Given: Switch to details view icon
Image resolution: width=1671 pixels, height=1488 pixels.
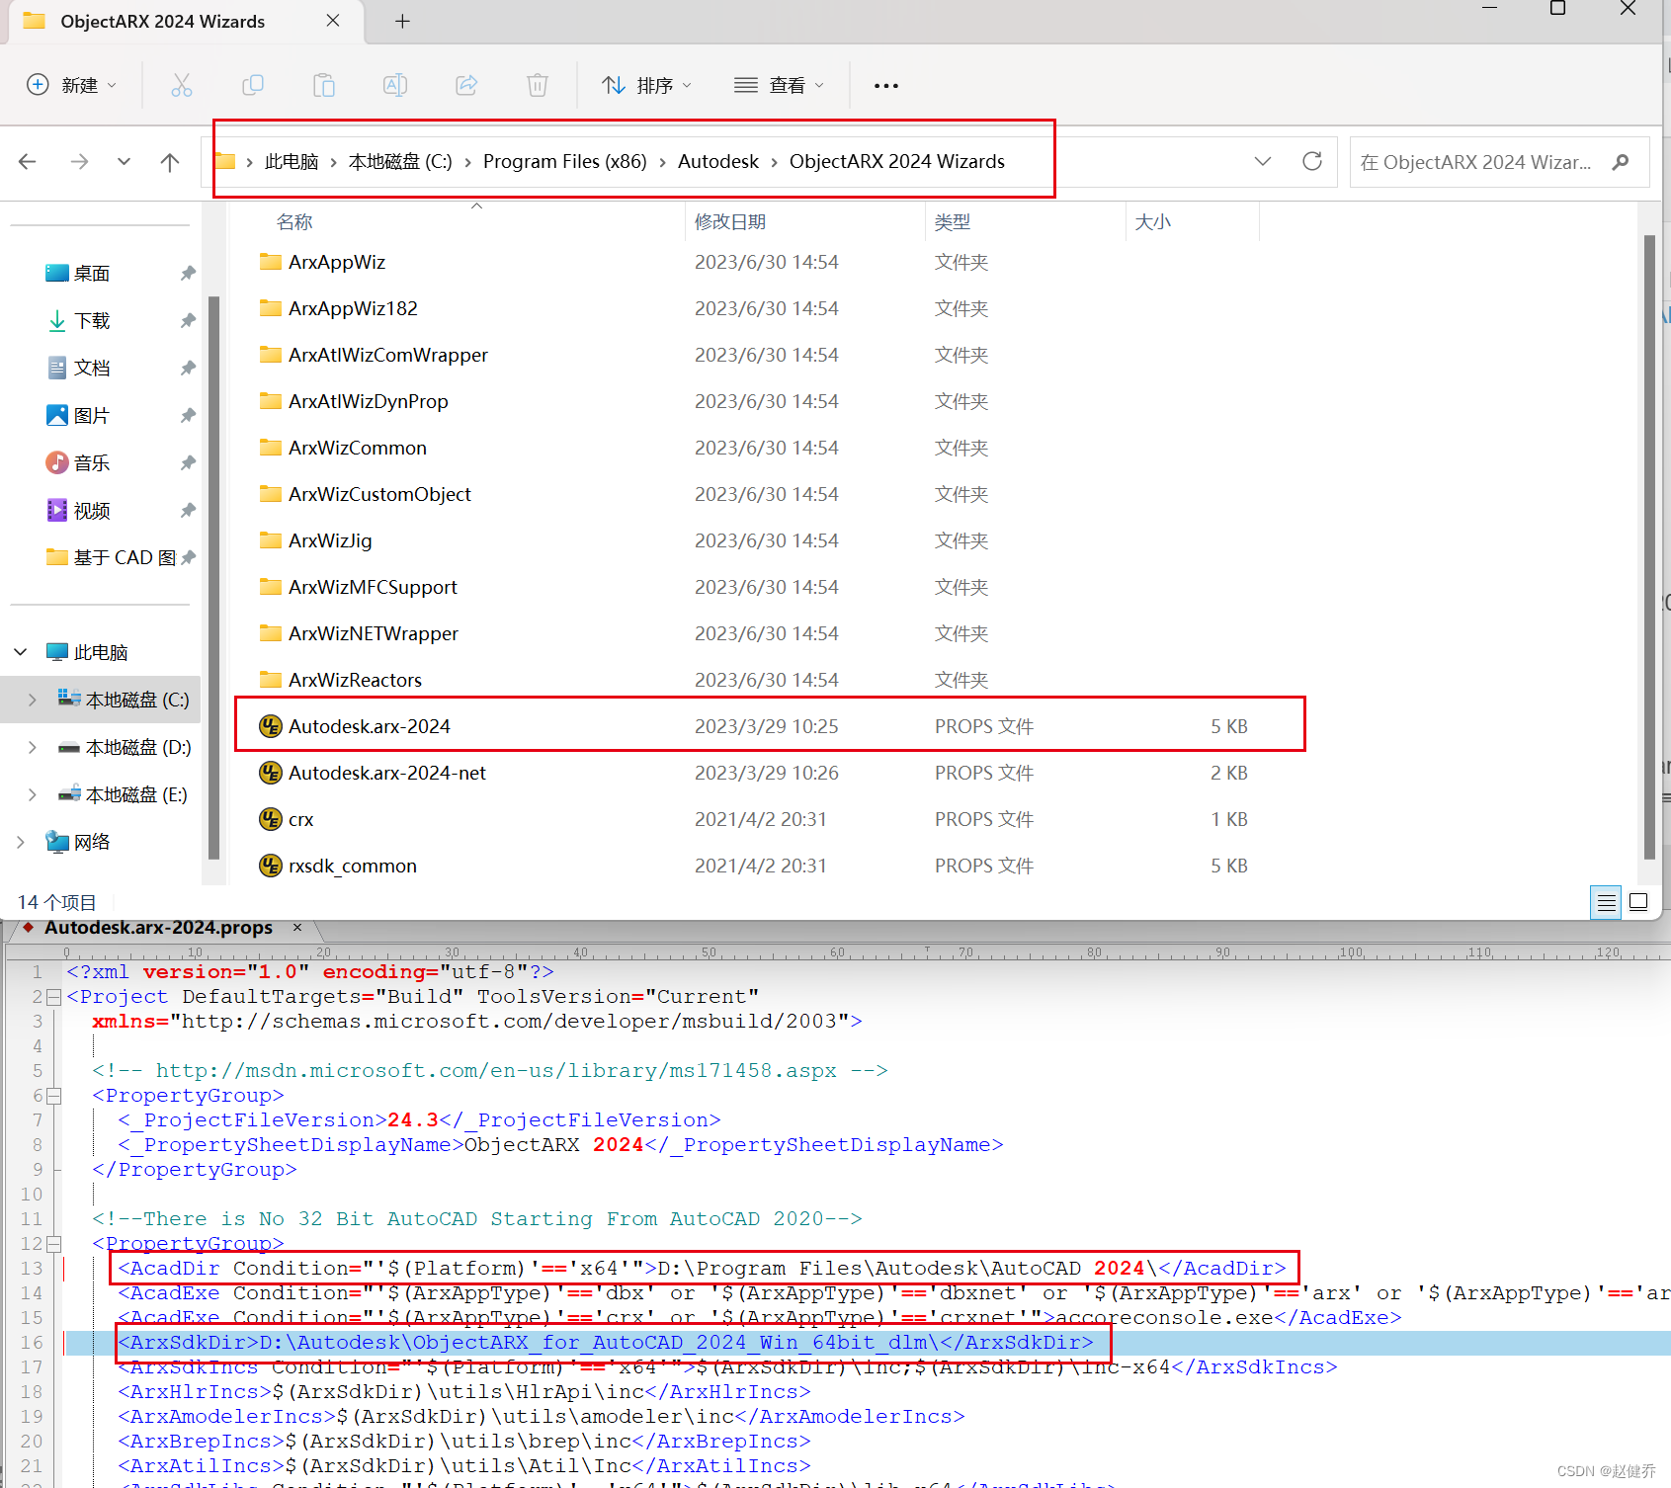Looking at the screenshot, I should [x=1606, y=902].
